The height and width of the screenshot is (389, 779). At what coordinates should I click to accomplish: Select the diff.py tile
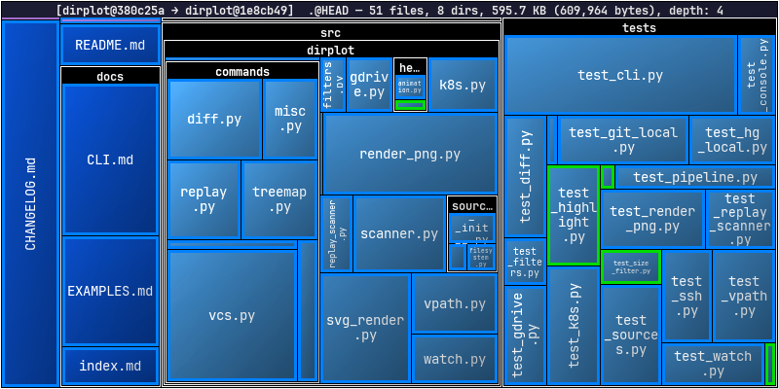pos(214,119)
